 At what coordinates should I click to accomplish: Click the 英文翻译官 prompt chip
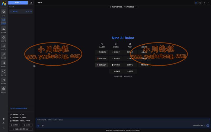point(102,52)
